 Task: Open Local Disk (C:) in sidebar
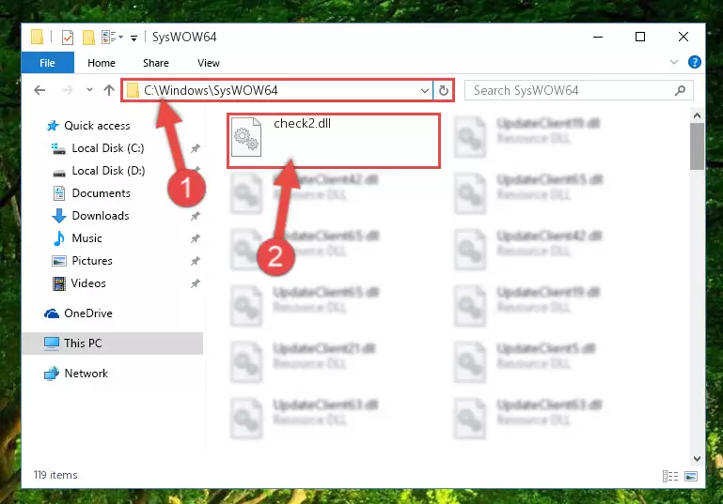108,148
